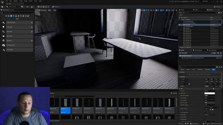Switch to the World Settings tab

(198, 50)
